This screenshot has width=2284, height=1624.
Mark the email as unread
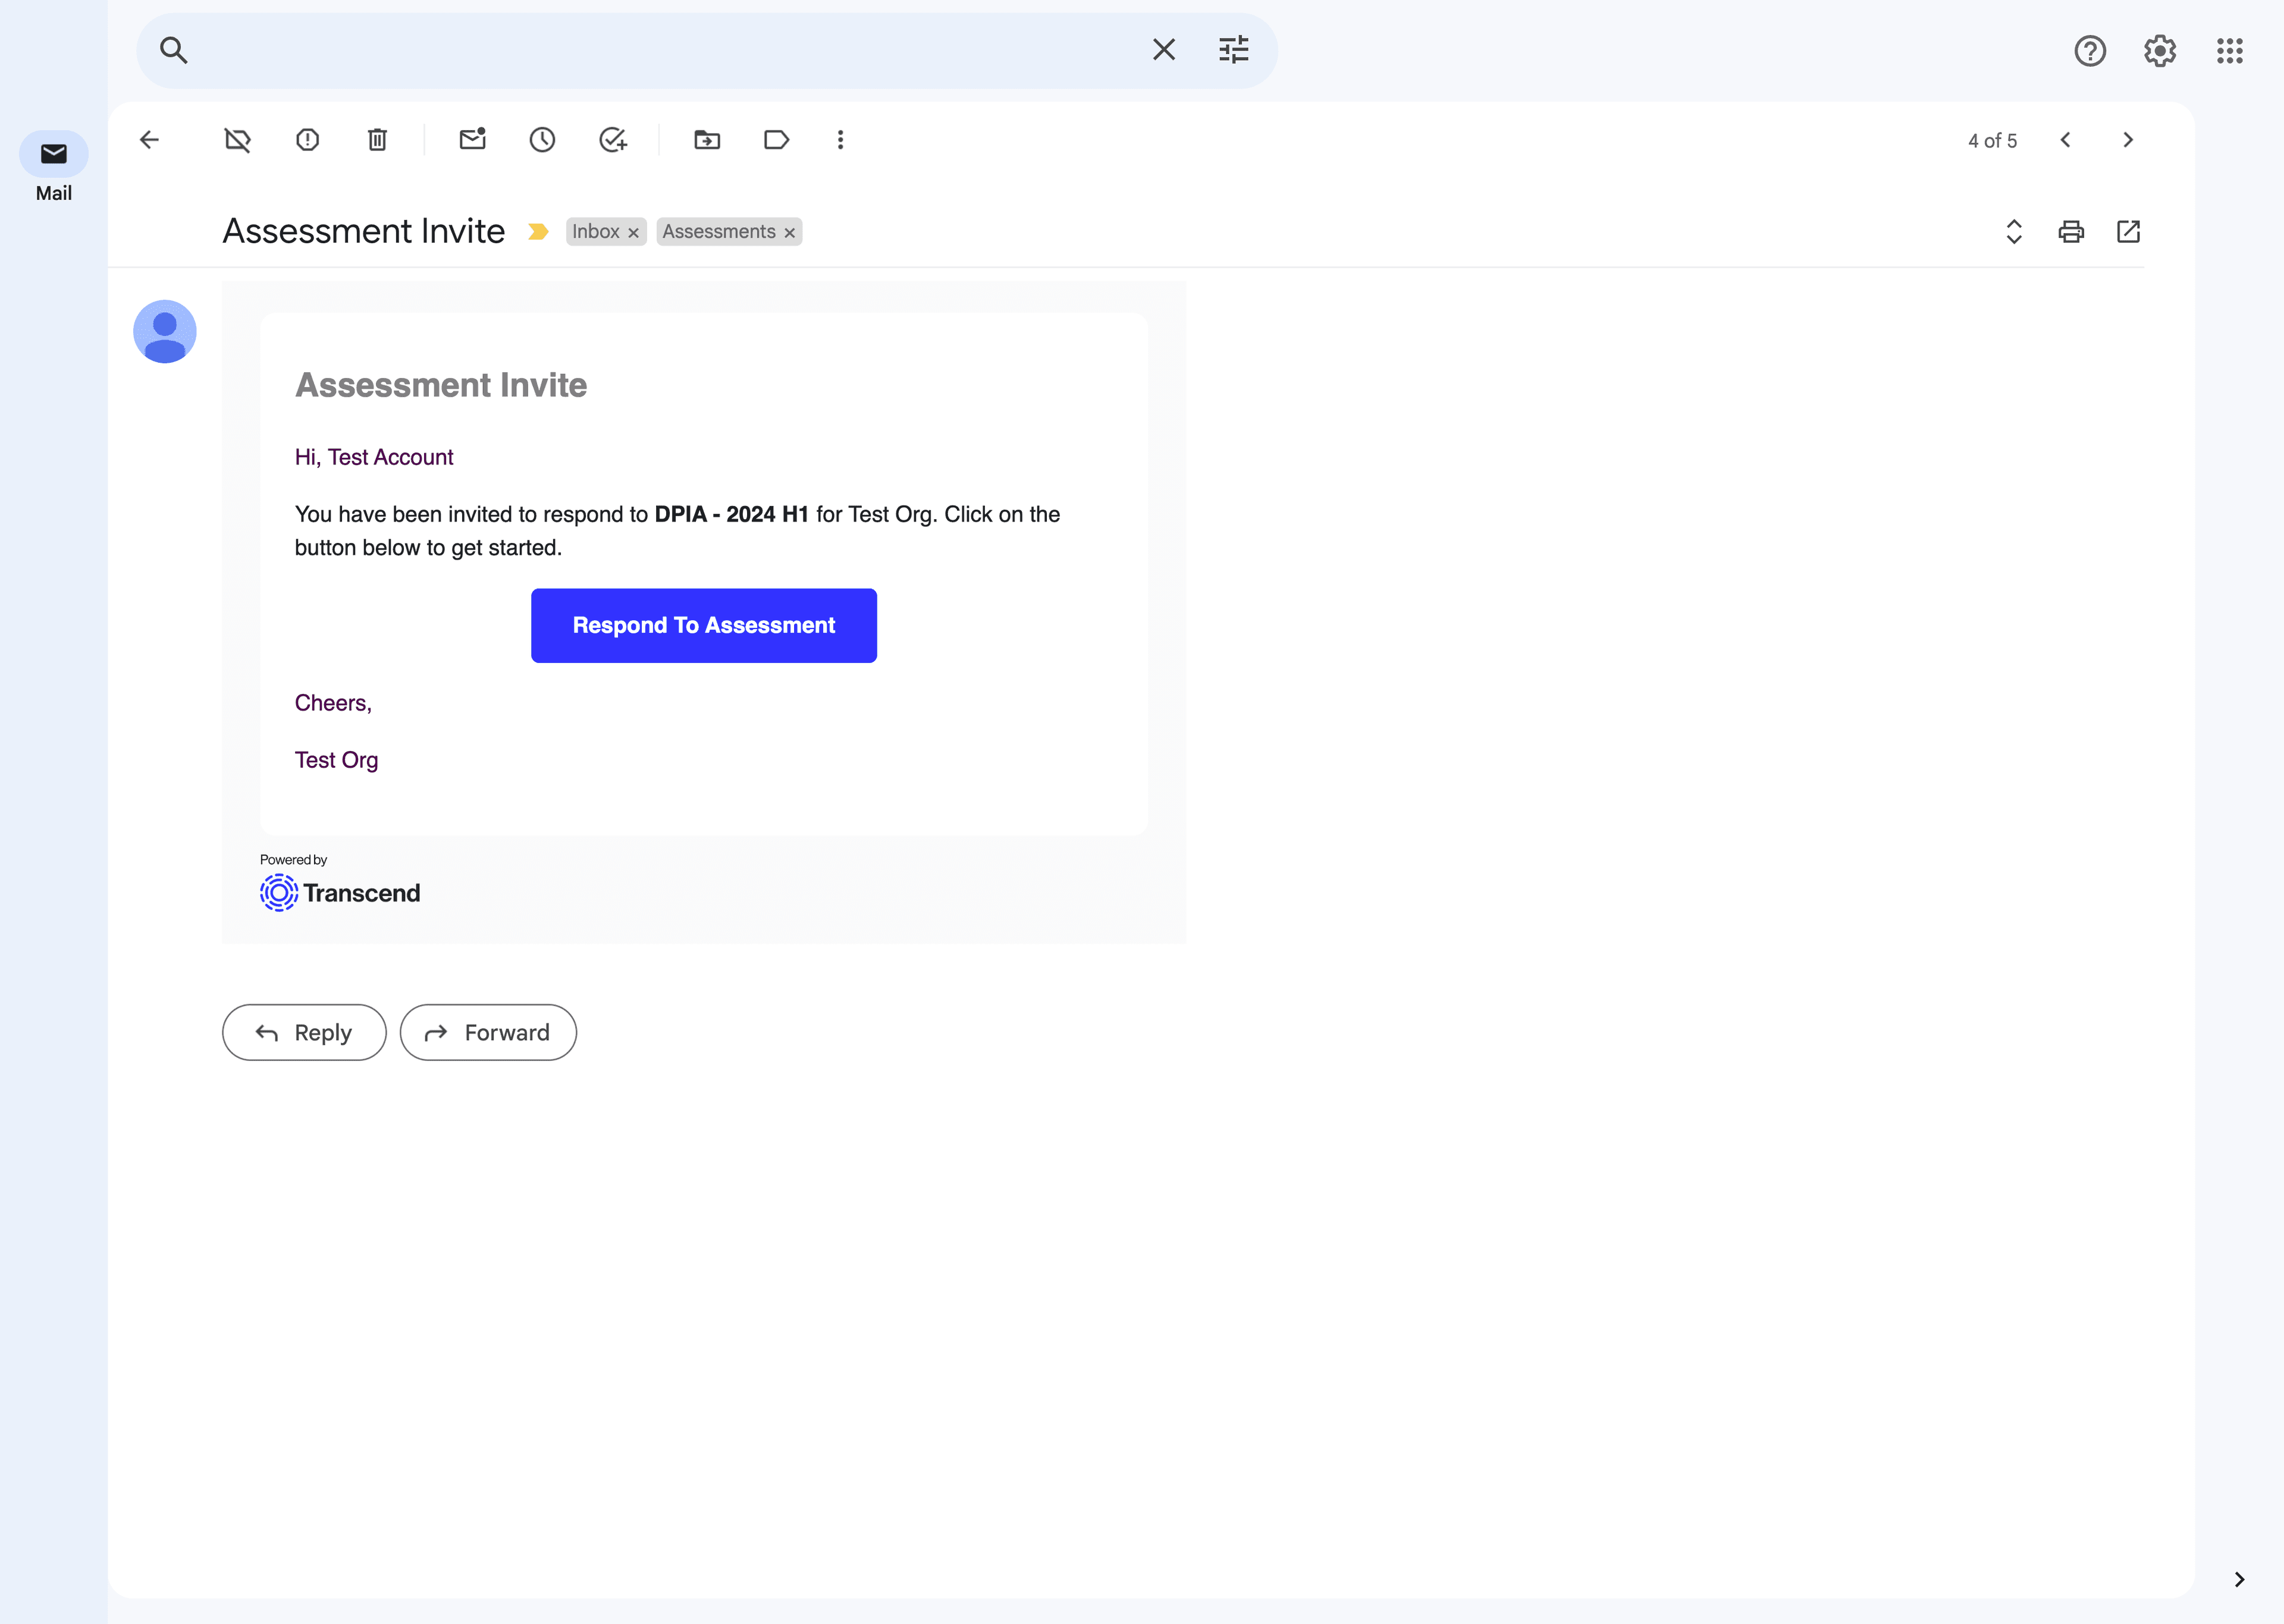pos(471,140)
